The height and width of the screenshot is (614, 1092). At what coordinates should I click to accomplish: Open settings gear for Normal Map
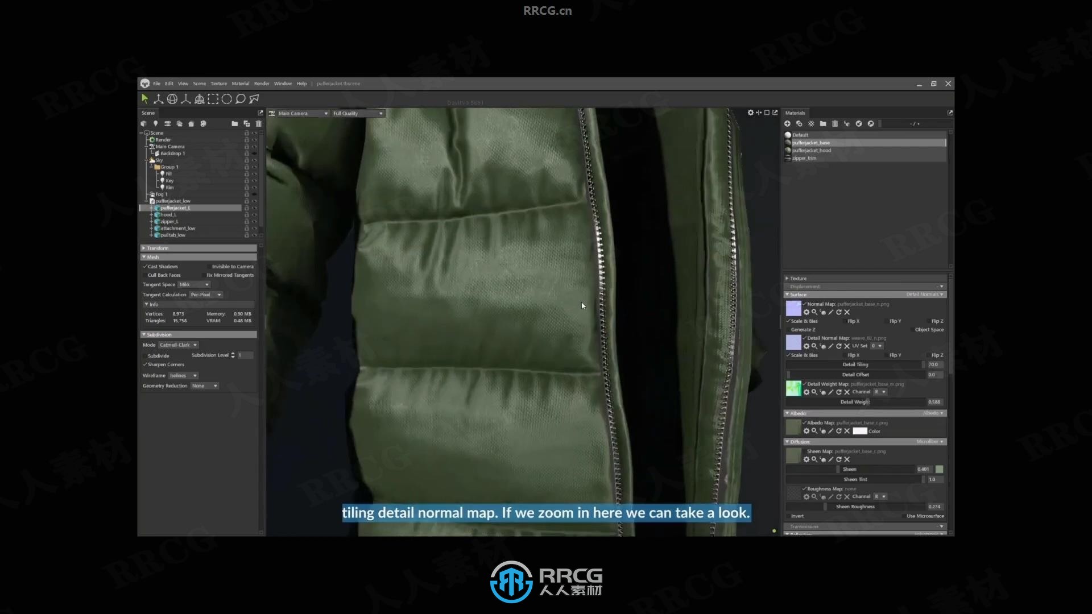[x=806, y=312]
